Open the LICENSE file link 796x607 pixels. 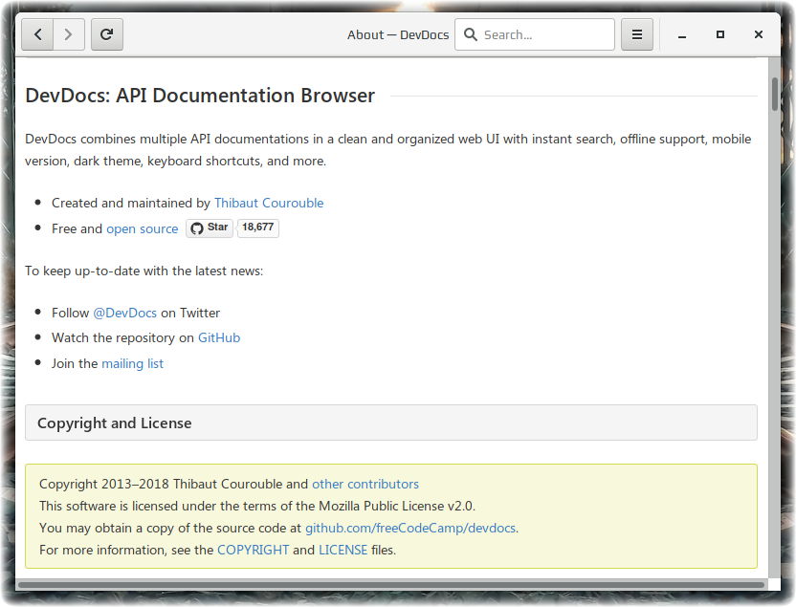click(x=343, y=550)
